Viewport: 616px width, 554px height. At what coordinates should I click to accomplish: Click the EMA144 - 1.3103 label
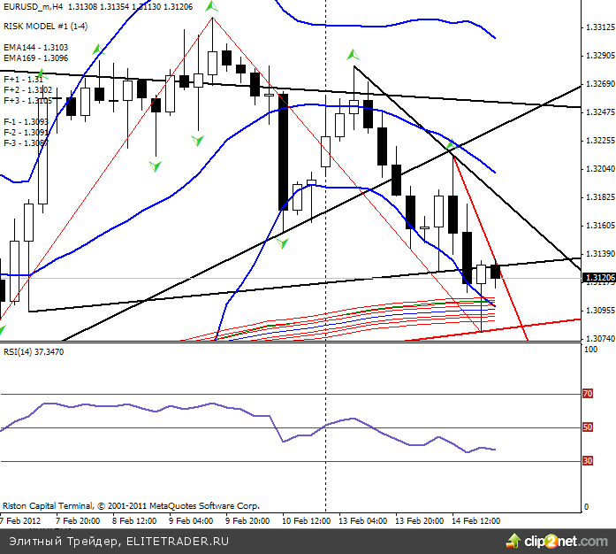click(35, 48)
